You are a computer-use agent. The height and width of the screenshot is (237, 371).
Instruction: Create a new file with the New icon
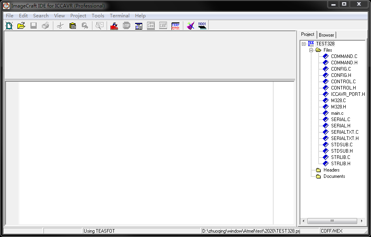tap(9, 25)
